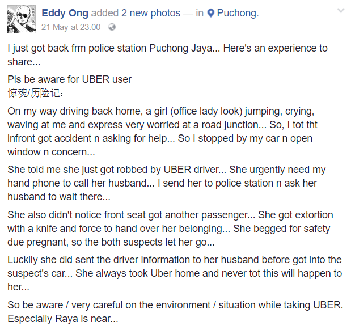The width and height of the screenshot is (351, 330).
Task: Click the 'She also didn't notice front seat' paragraph
Action: [x=170, y=229]
